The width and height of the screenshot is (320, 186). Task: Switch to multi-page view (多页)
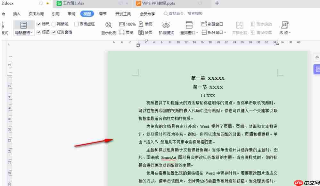(x=146, y=32)
